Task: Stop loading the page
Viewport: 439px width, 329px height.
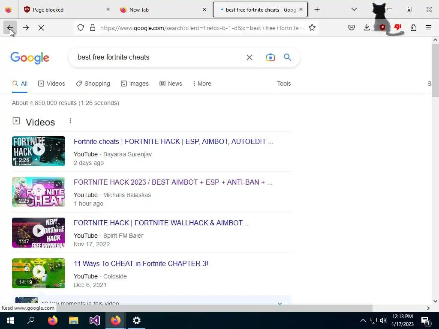Action: pos(41,28)
